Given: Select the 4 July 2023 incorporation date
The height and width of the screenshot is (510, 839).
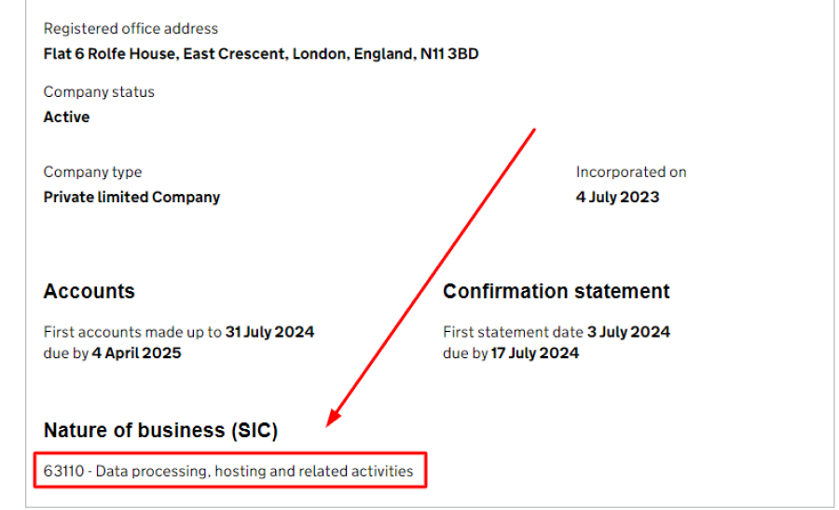Looking at the screenshot, I should pyautogui.click(x=617, y=198).
